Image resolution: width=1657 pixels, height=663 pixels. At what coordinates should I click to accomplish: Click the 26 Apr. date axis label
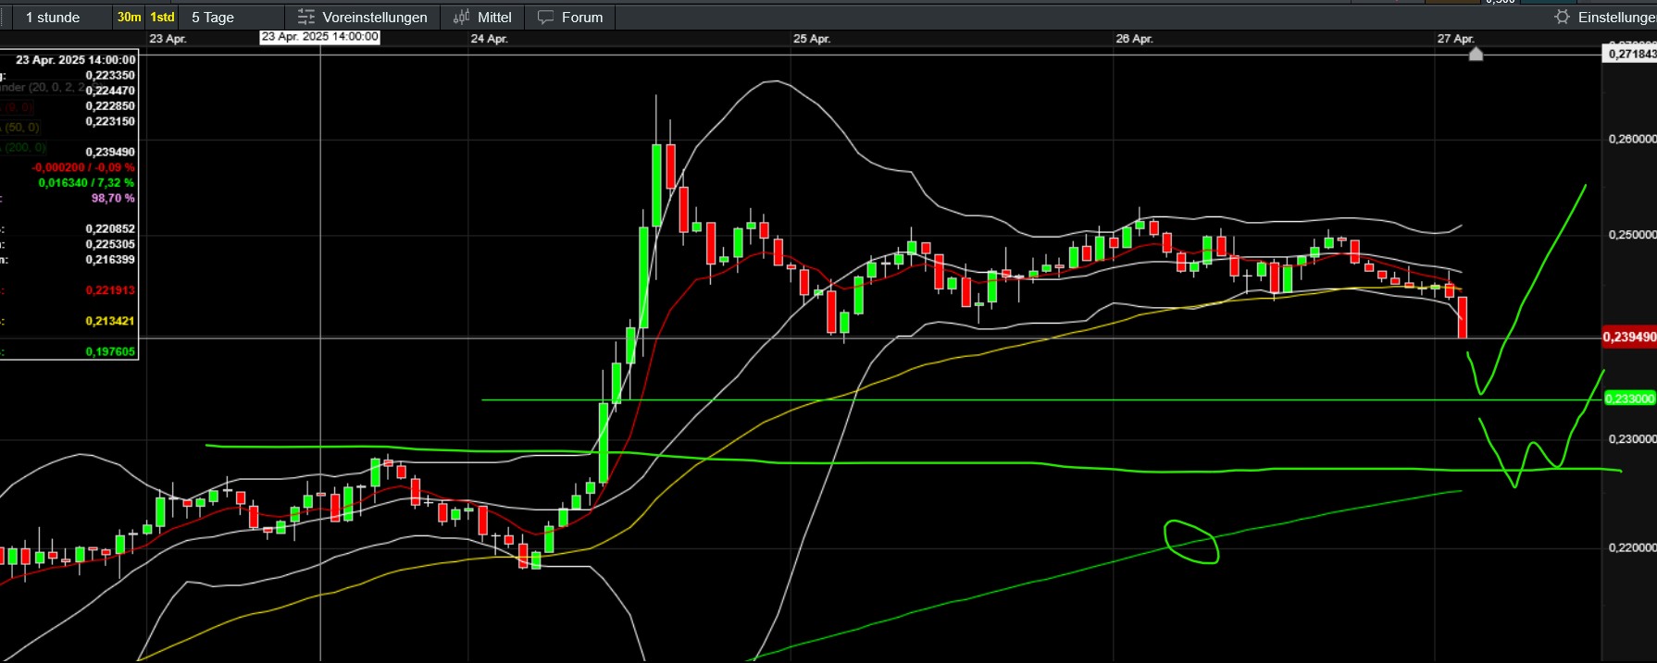click(1134, 39)
